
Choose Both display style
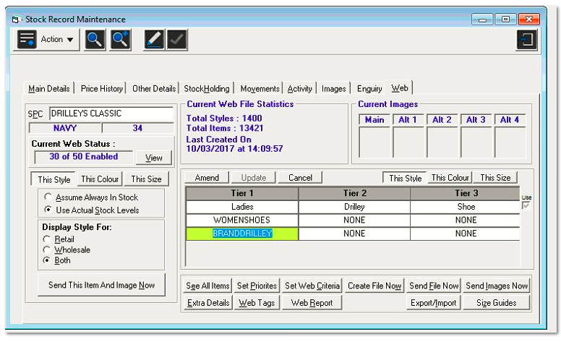(56, 260)
